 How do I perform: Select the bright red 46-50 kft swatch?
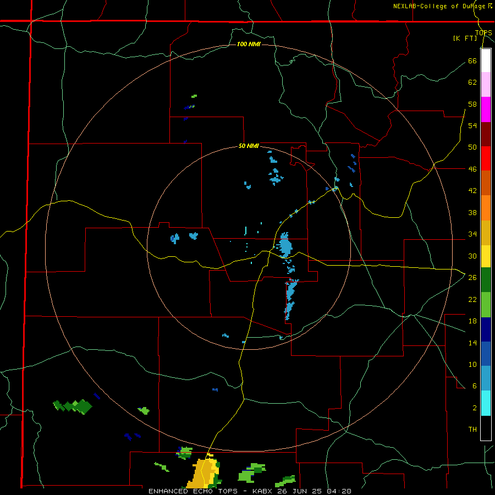(x=486, y=158)
